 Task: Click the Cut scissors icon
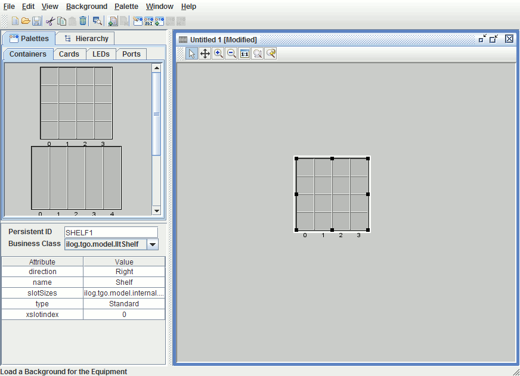(x=50, y=21)
